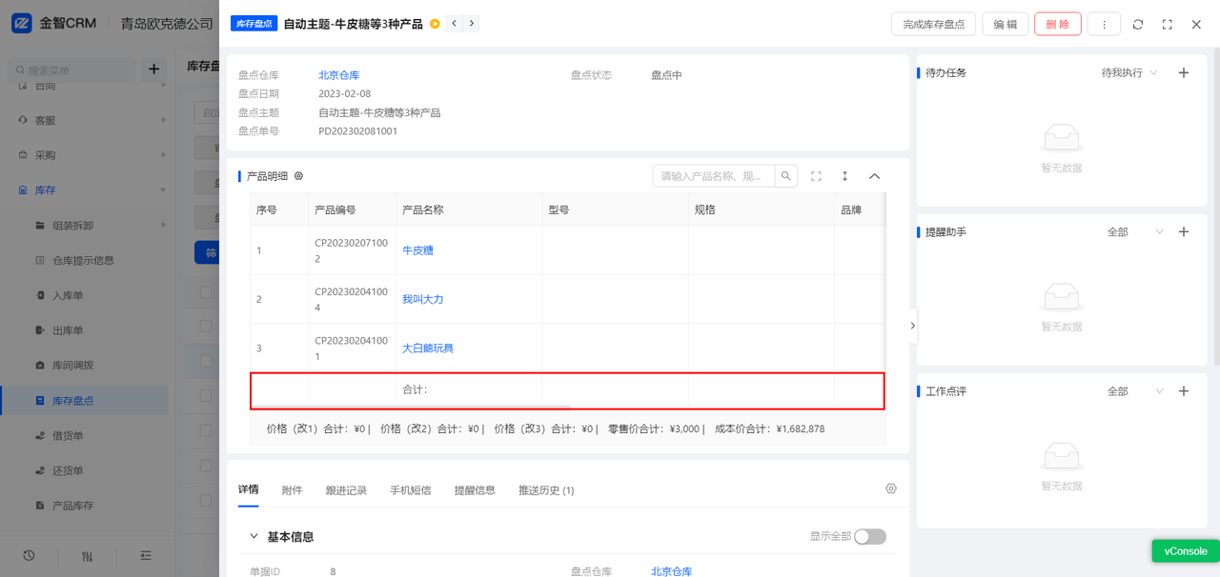
Task: Select 库存盘点 in sidebar
Action: (83, 401)
